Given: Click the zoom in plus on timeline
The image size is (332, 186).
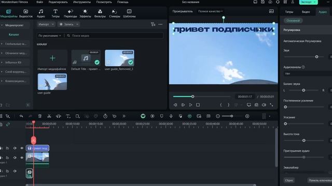Looking at the screenshot, I should pyautogui.click(x=247, y=116).
